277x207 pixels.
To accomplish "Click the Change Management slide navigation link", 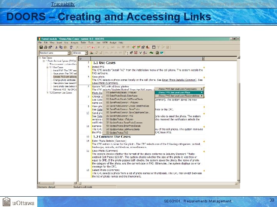I will click(x=158, y=4).
